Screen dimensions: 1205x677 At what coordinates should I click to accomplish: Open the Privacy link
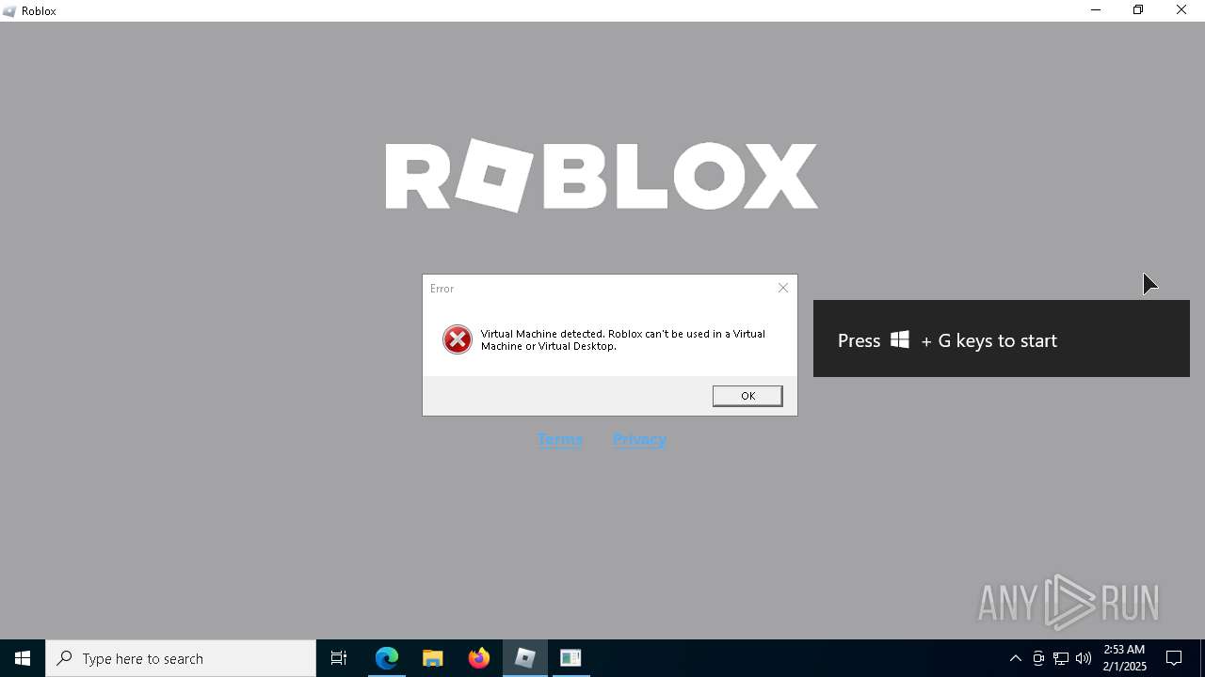coord(639,439)
